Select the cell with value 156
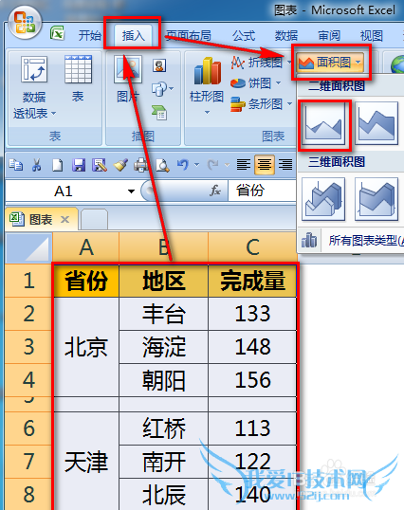This screenshot has height=510, width=404. click(252, 380)
